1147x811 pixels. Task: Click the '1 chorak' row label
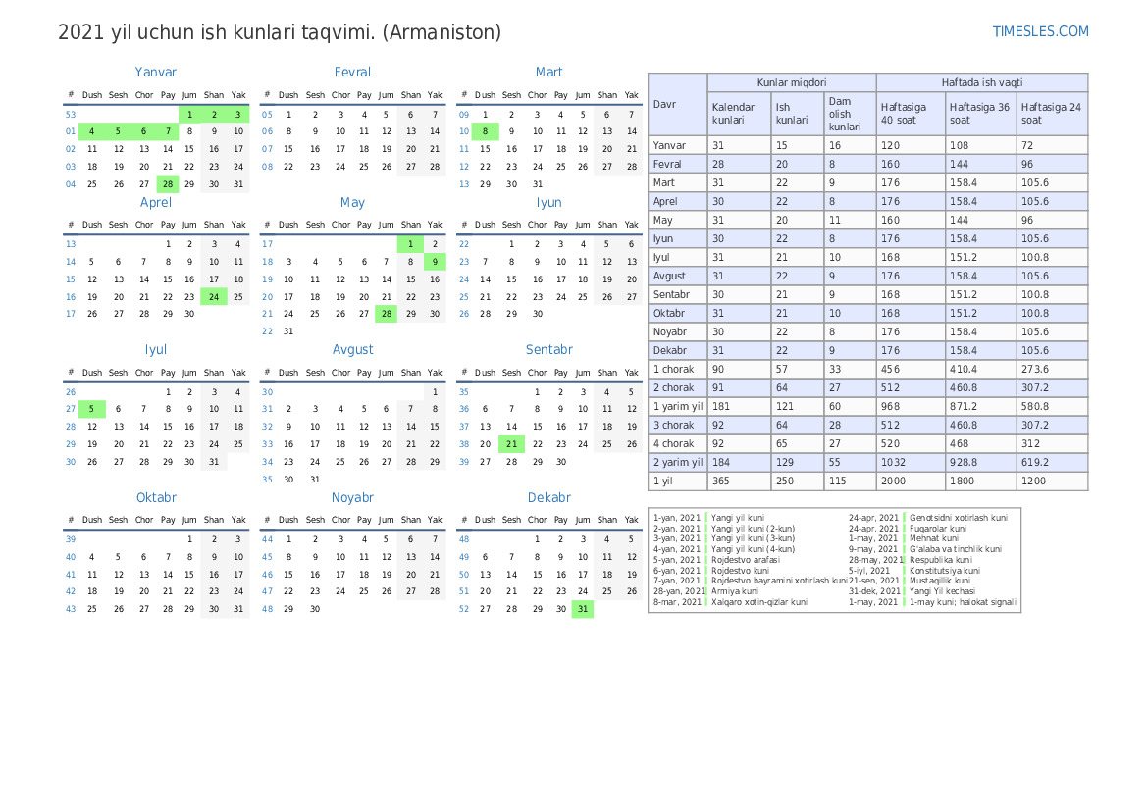point(673,370)
